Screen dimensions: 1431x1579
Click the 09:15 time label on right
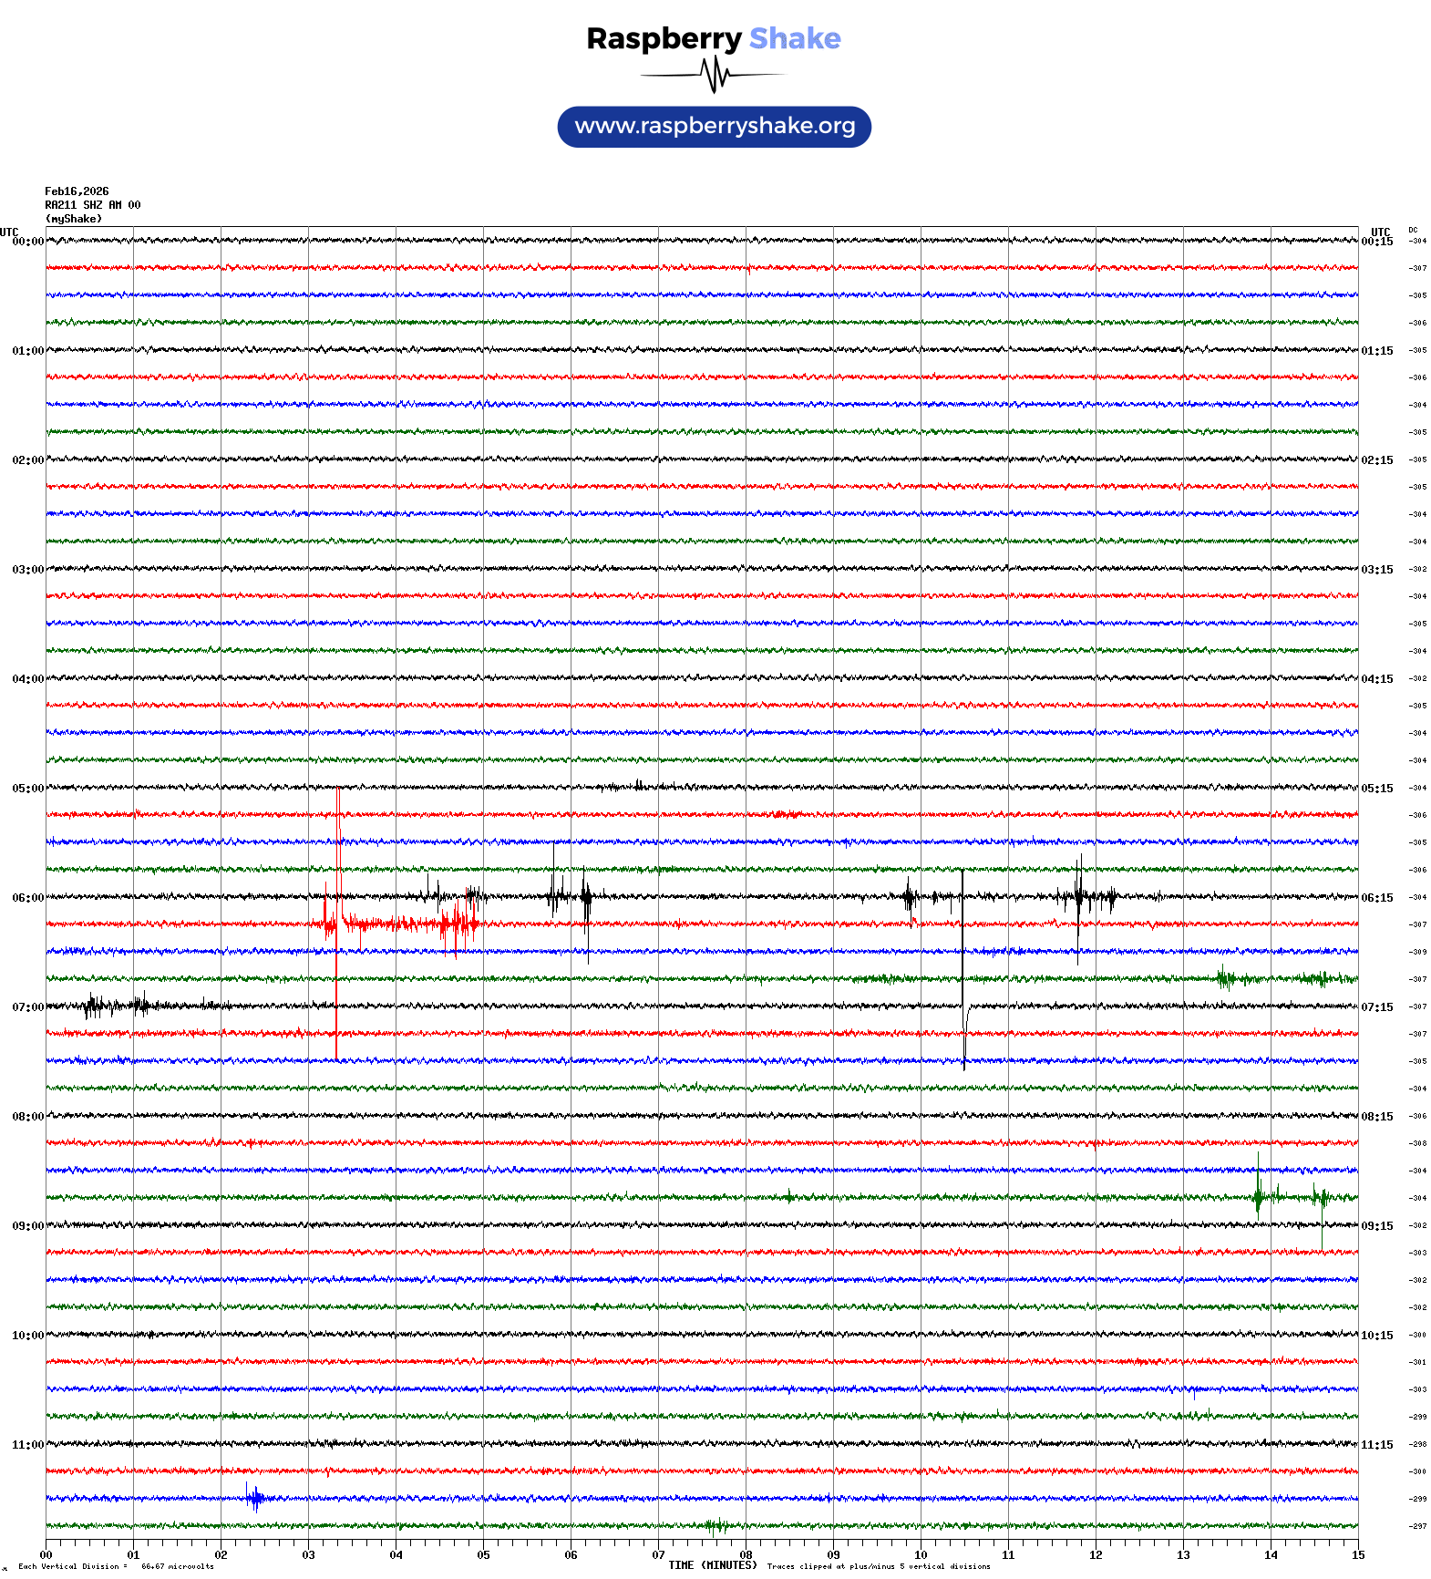tap(1376, 1226)
